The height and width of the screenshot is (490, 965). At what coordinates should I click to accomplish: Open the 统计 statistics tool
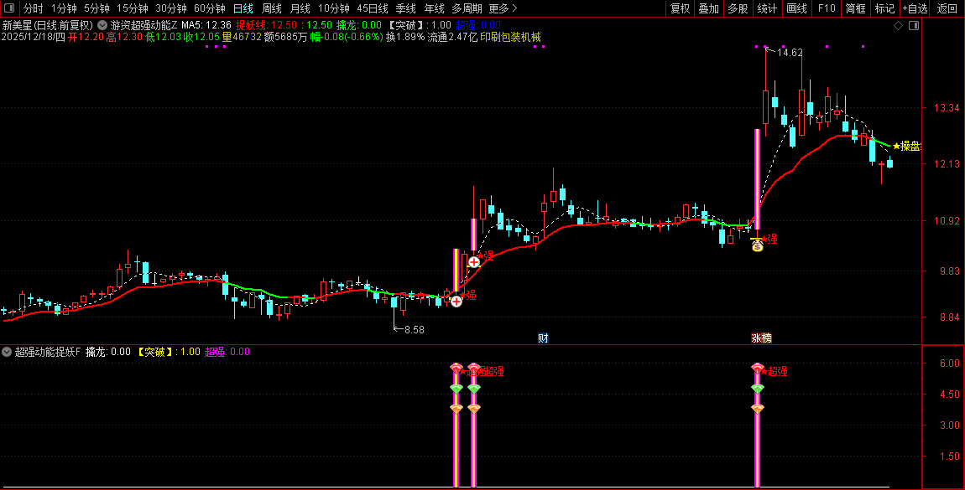(767, 8)
